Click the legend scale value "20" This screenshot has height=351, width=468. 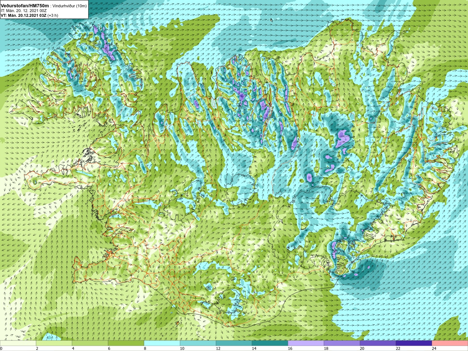tap(362, 348)
